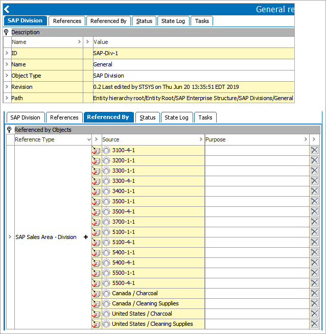Screen dimensions: 326x334
Task: Open the upper Referenced By tab
Action: click(x=108, y=21)
